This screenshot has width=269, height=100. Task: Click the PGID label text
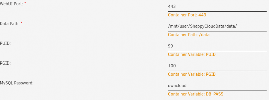coord(5,63)
